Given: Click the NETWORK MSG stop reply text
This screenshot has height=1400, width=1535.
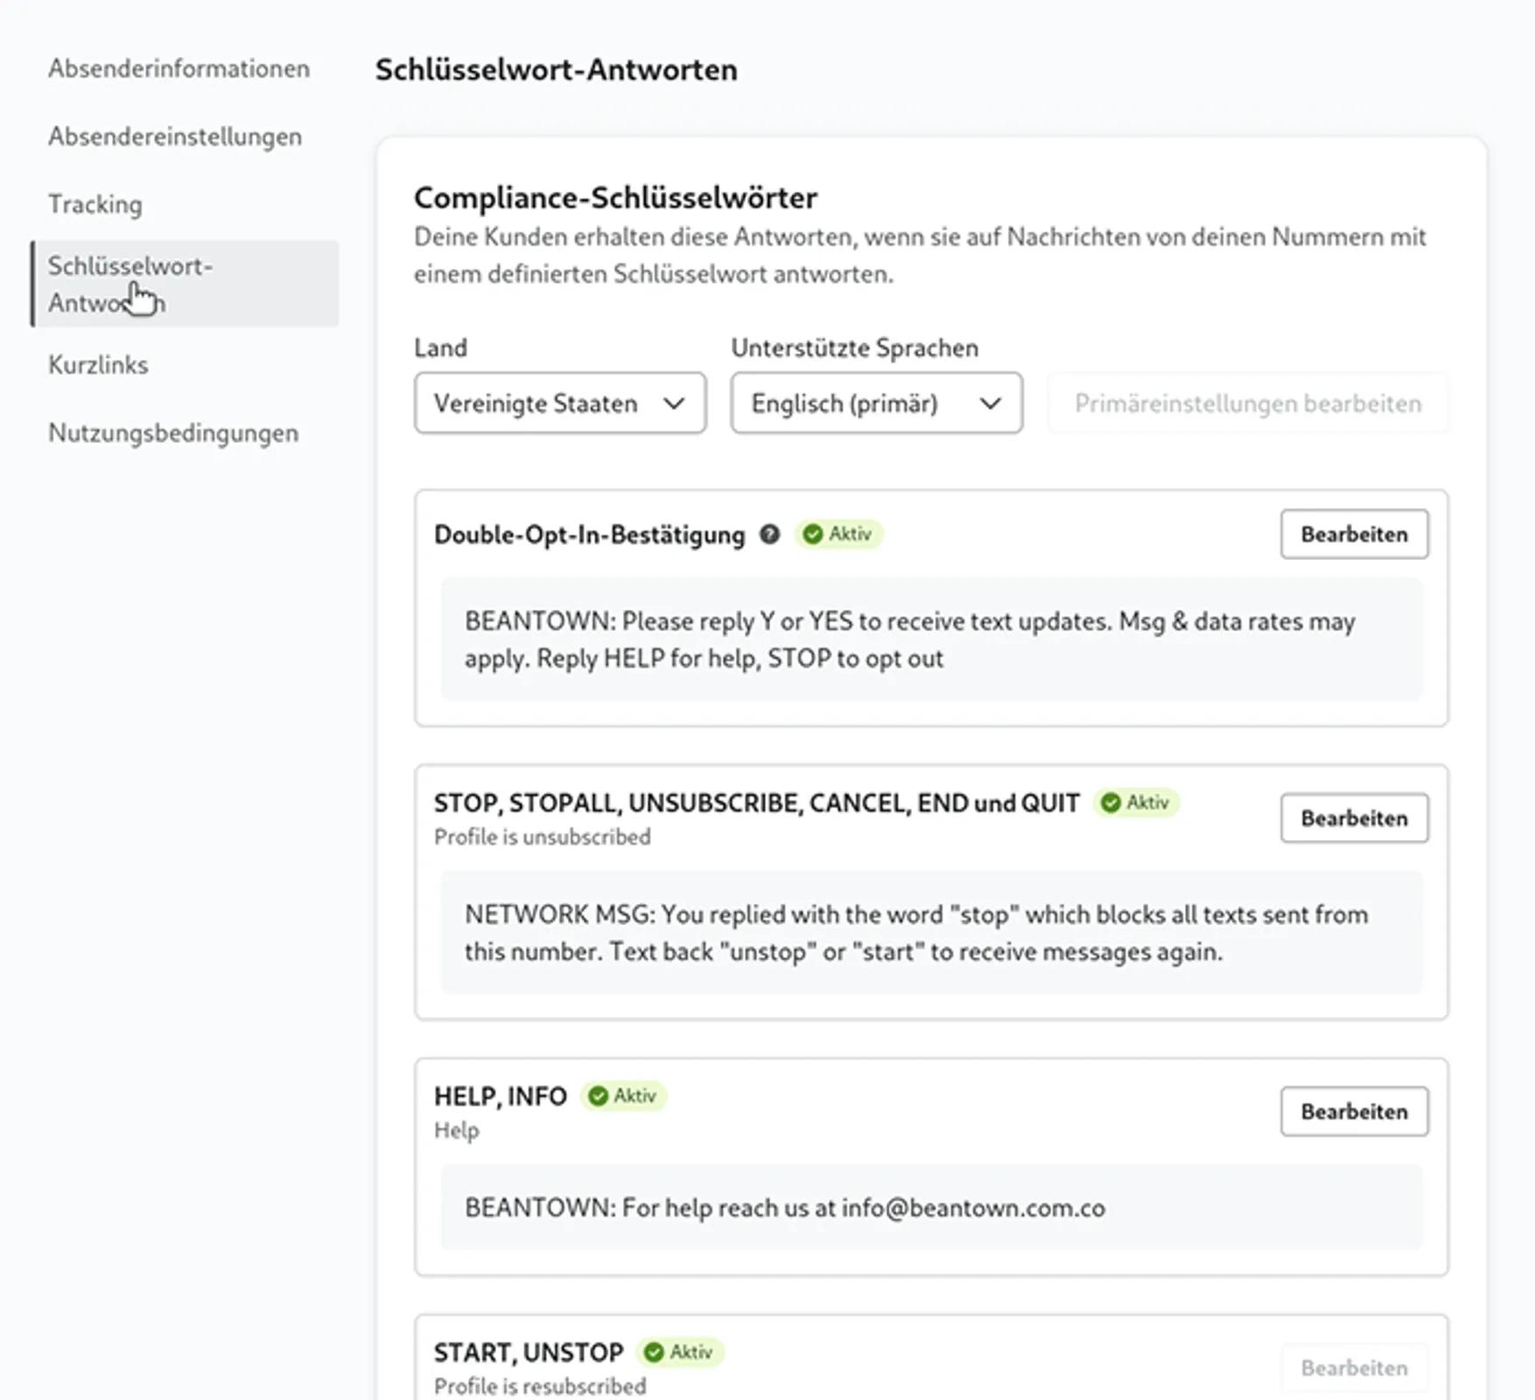Looking at the screenshot, I should point(916,933).
